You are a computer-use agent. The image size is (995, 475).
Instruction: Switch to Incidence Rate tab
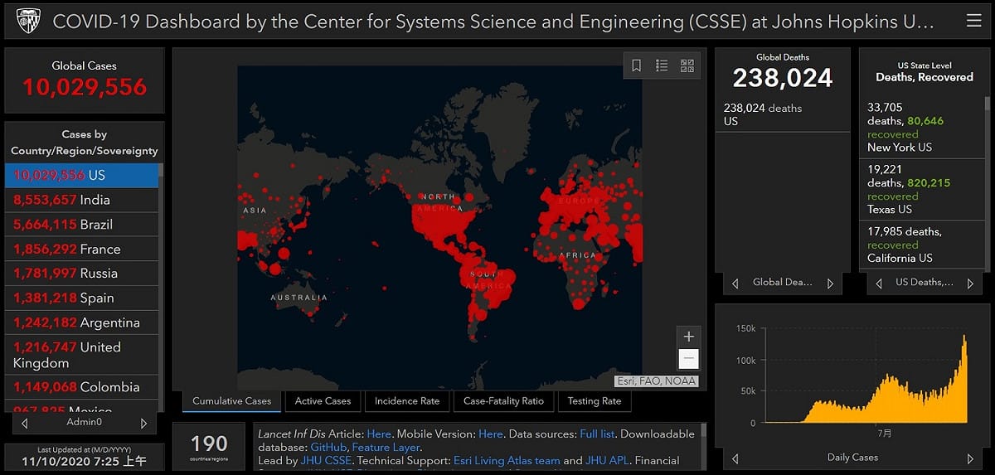[x=407, y=401]
